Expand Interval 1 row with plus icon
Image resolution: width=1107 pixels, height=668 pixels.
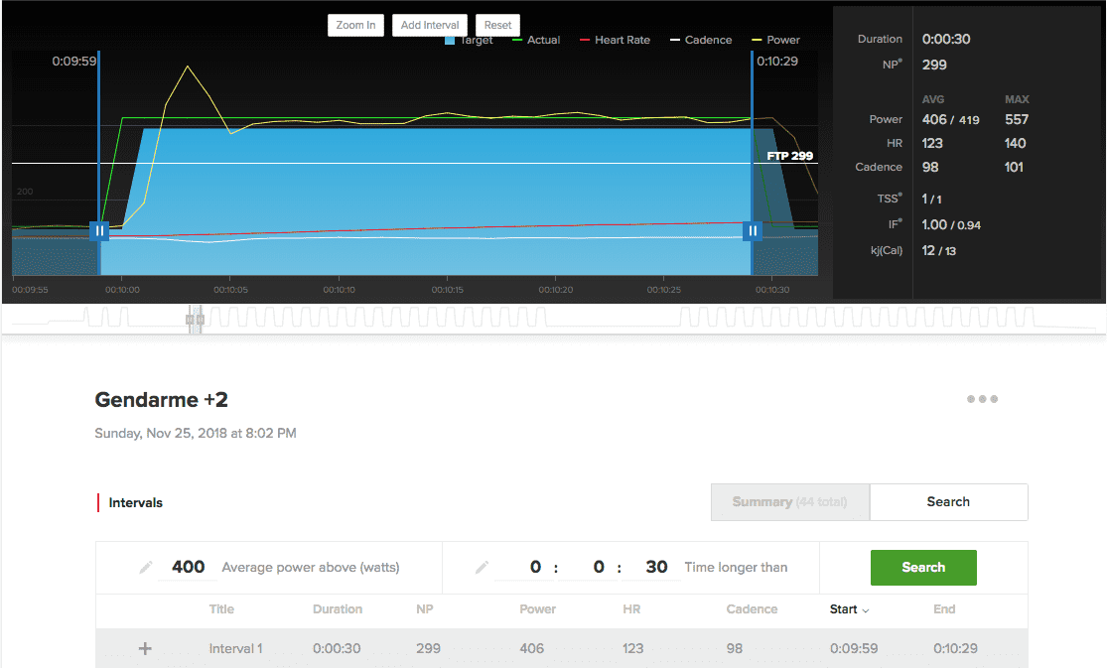(x=145, y=649)
